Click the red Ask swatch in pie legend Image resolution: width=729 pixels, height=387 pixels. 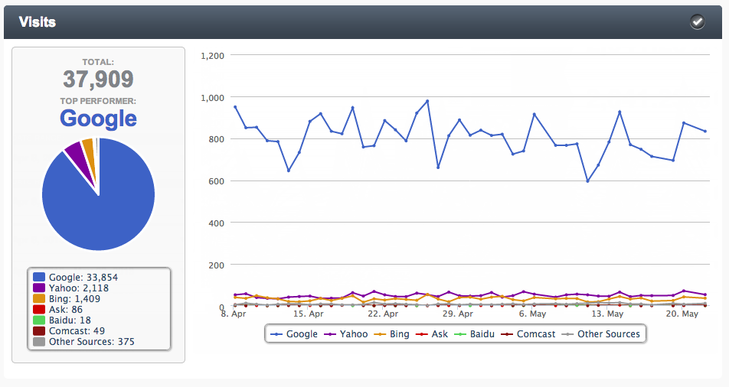(39, 309)
